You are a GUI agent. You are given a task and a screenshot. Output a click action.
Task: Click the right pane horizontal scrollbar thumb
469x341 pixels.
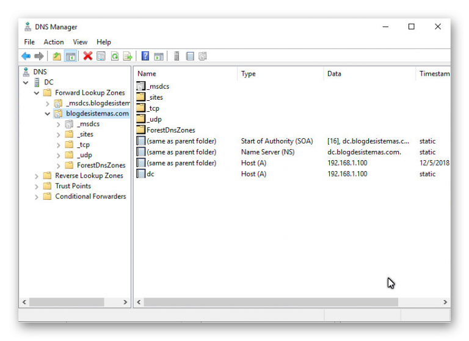pos(271,302)
